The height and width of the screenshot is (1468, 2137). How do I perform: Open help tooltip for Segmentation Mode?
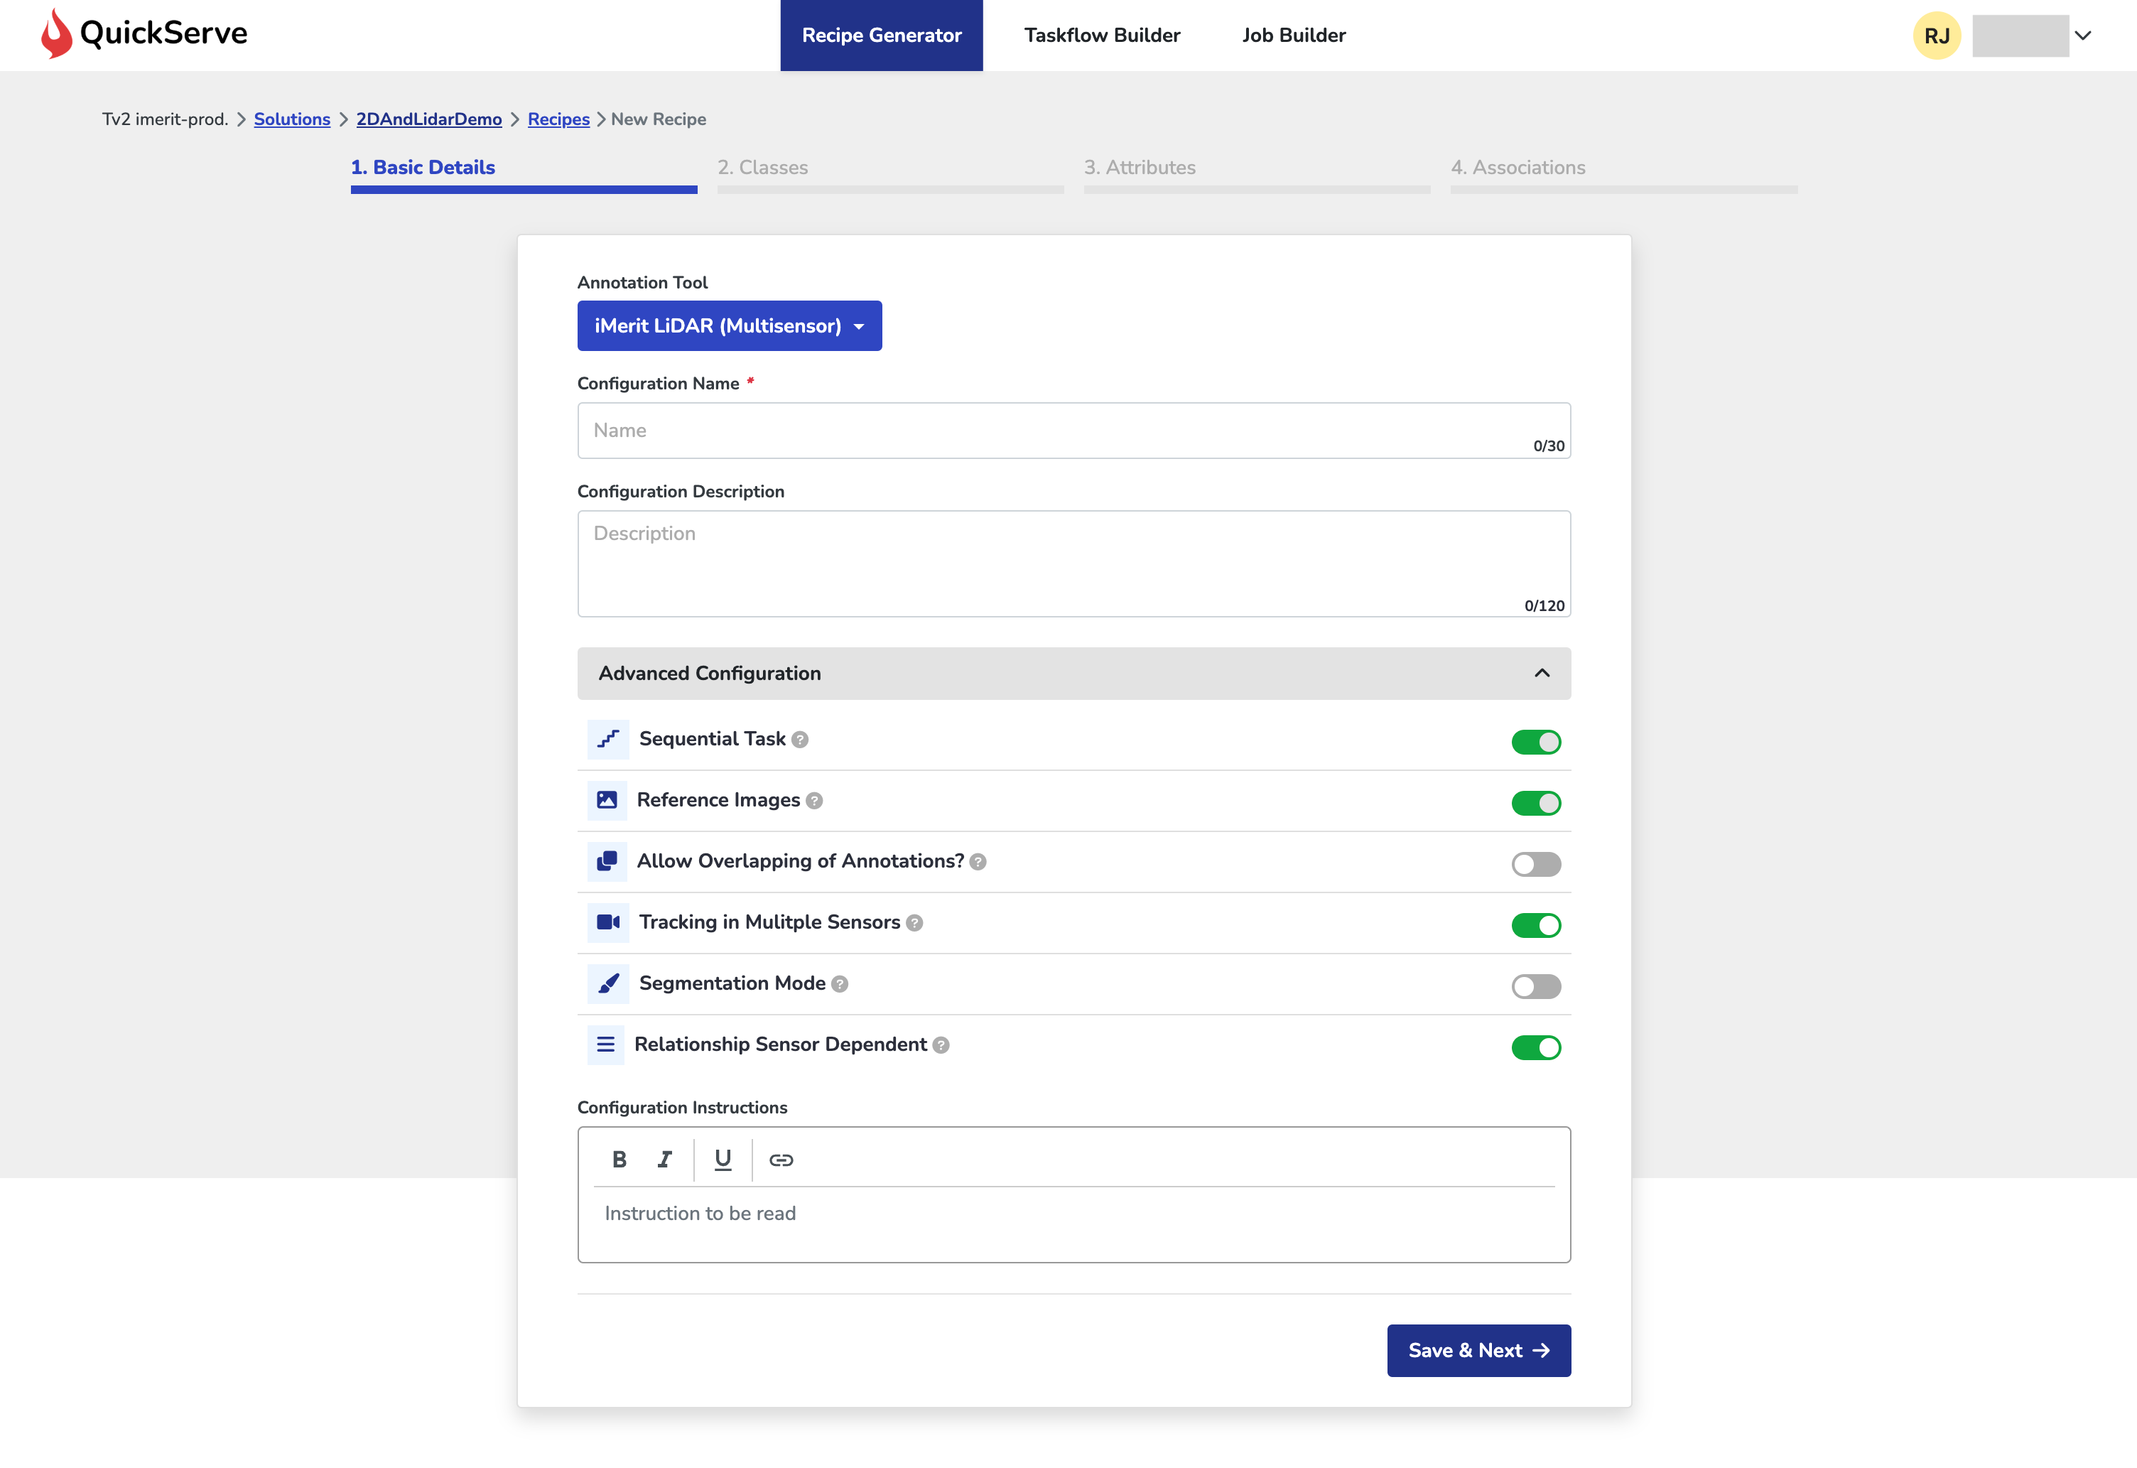840,984
